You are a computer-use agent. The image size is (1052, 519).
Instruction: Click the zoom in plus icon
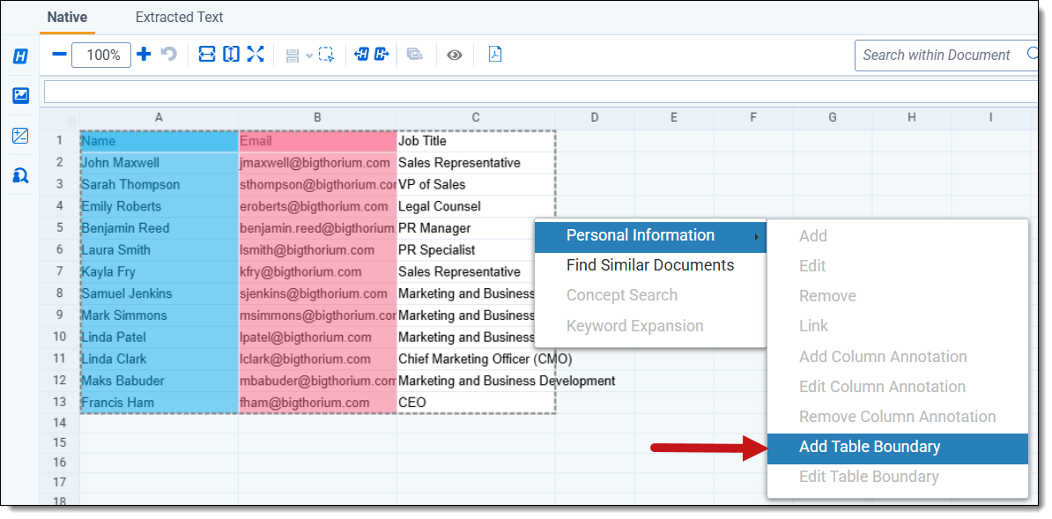coord(144,55)
